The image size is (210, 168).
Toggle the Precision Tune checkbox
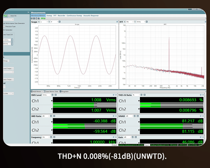pyautogui.click(x=4, y=27)
